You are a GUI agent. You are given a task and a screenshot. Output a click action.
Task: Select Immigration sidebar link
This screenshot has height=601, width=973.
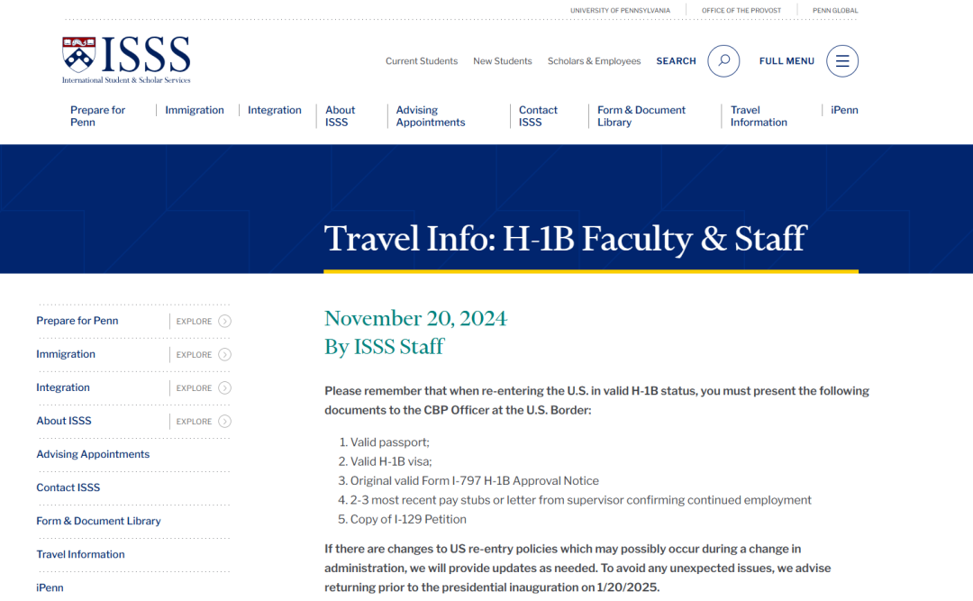(66, 354)
